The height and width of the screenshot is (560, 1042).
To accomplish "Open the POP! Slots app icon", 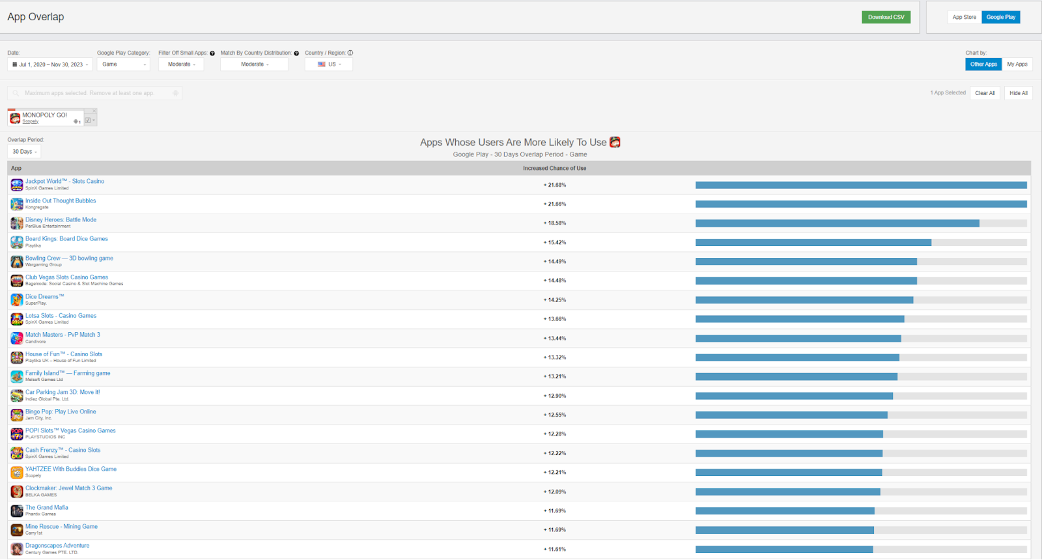I will point(17,434).
